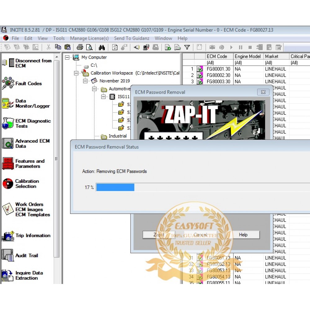Open Trip Information from sidebar
310x310 pixels.
pos(26,236)
